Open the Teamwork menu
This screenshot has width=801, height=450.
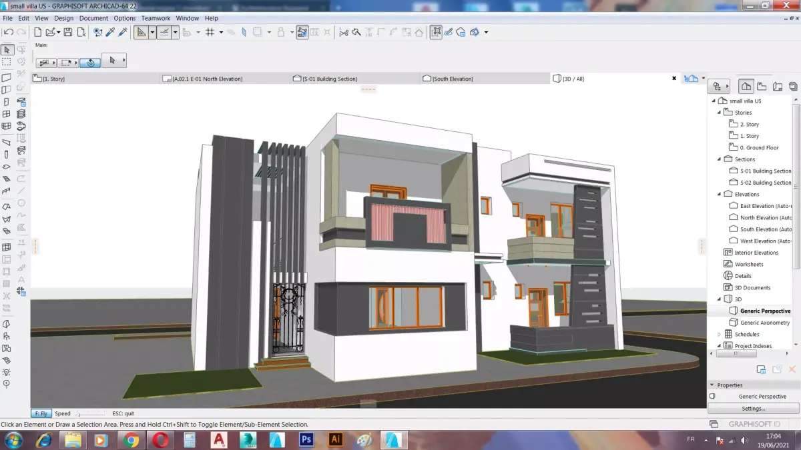[x=156, y=18]
